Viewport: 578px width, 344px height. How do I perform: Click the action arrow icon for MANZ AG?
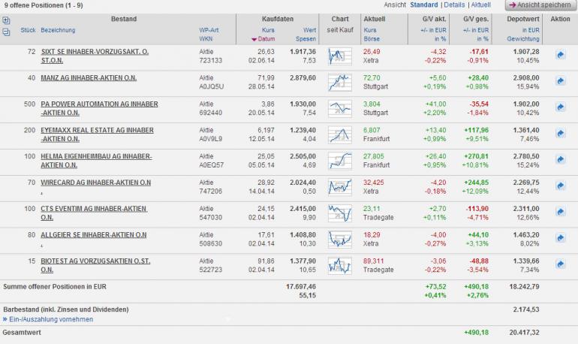point(560,81)
